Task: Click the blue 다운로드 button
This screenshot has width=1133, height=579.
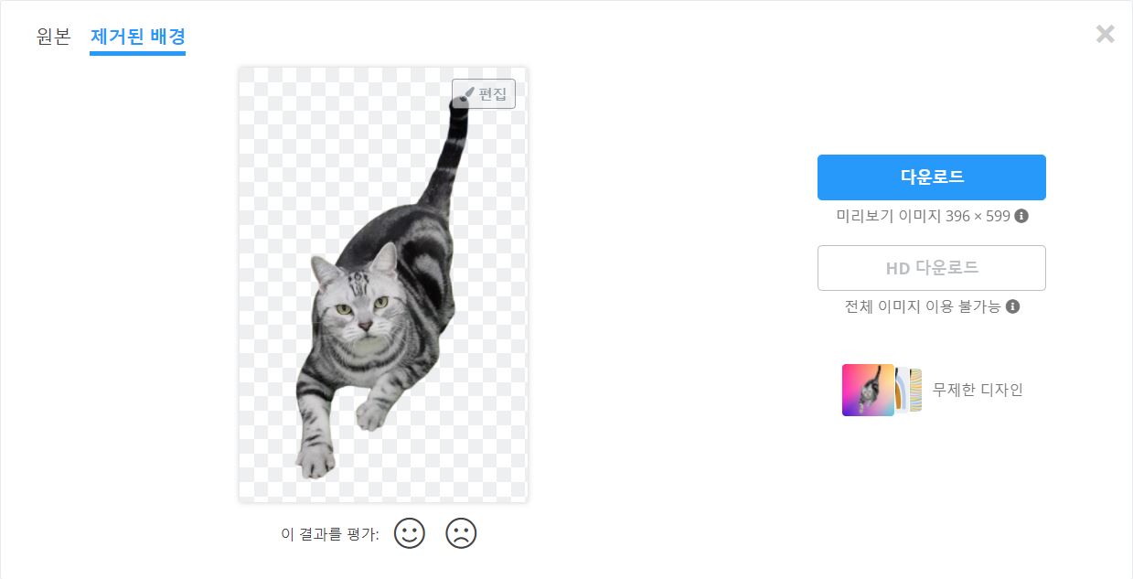Action: 932,177
